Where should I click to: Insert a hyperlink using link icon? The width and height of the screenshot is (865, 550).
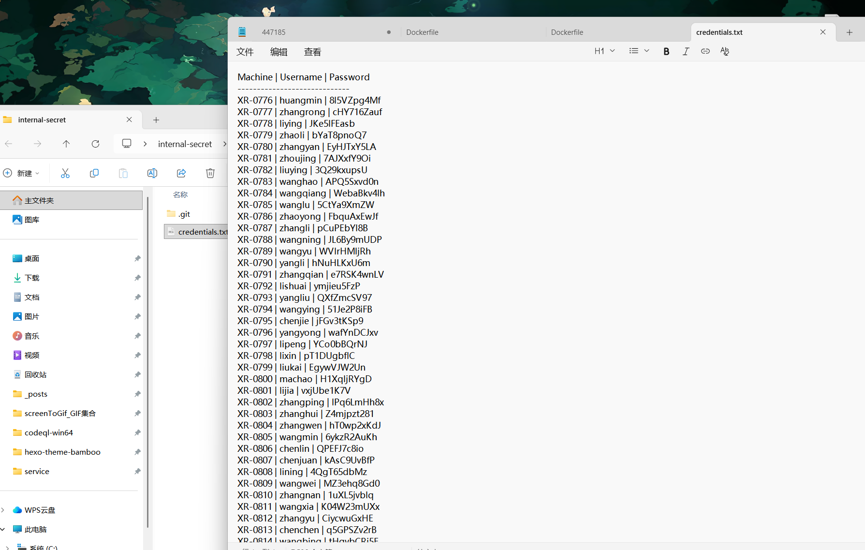[705, 51]
